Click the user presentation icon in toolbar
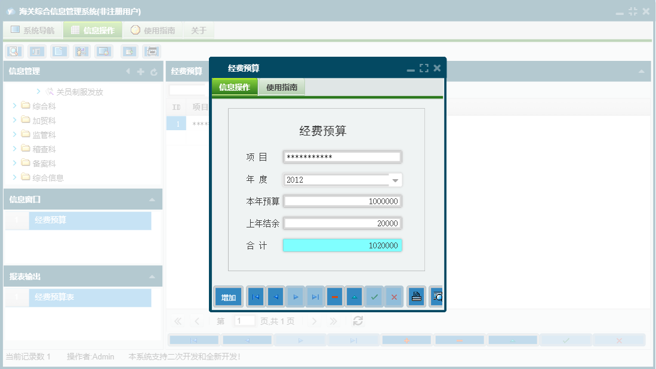 point(81,51)
